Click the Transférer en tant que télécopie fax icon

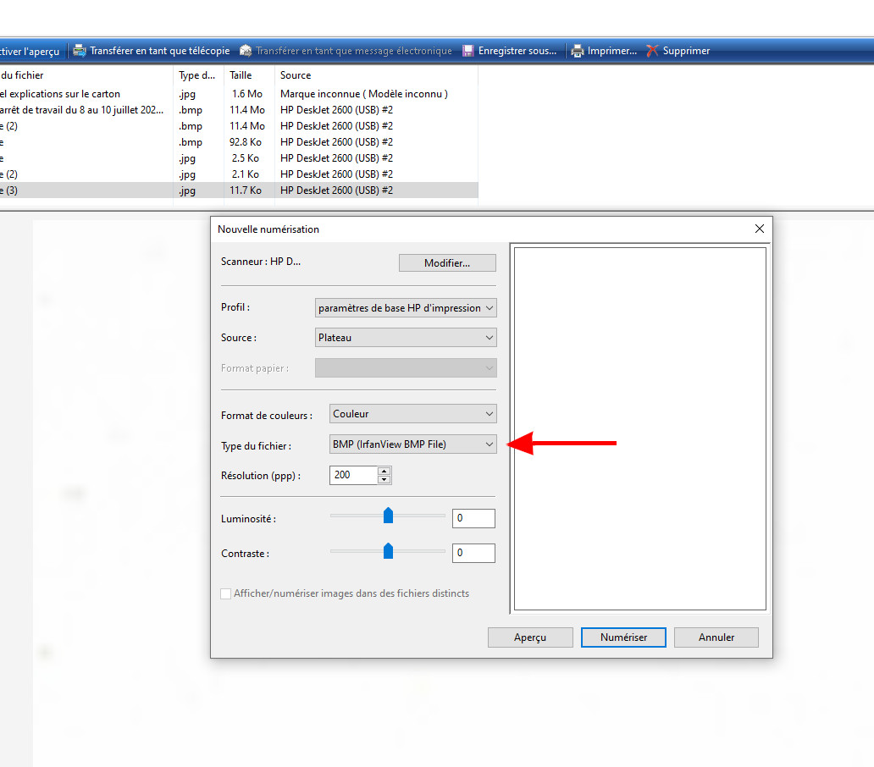click(x=80, y=50)
